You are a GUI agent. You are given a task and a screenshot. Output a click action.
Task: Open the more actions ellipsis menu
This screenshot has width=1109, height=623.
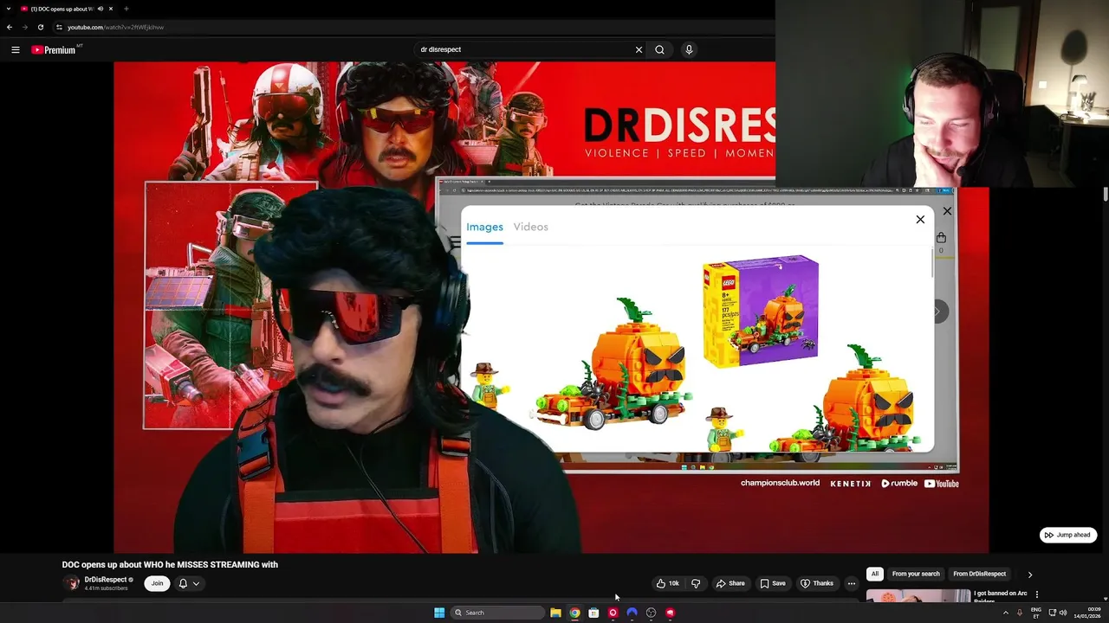(x=851, y=583)
